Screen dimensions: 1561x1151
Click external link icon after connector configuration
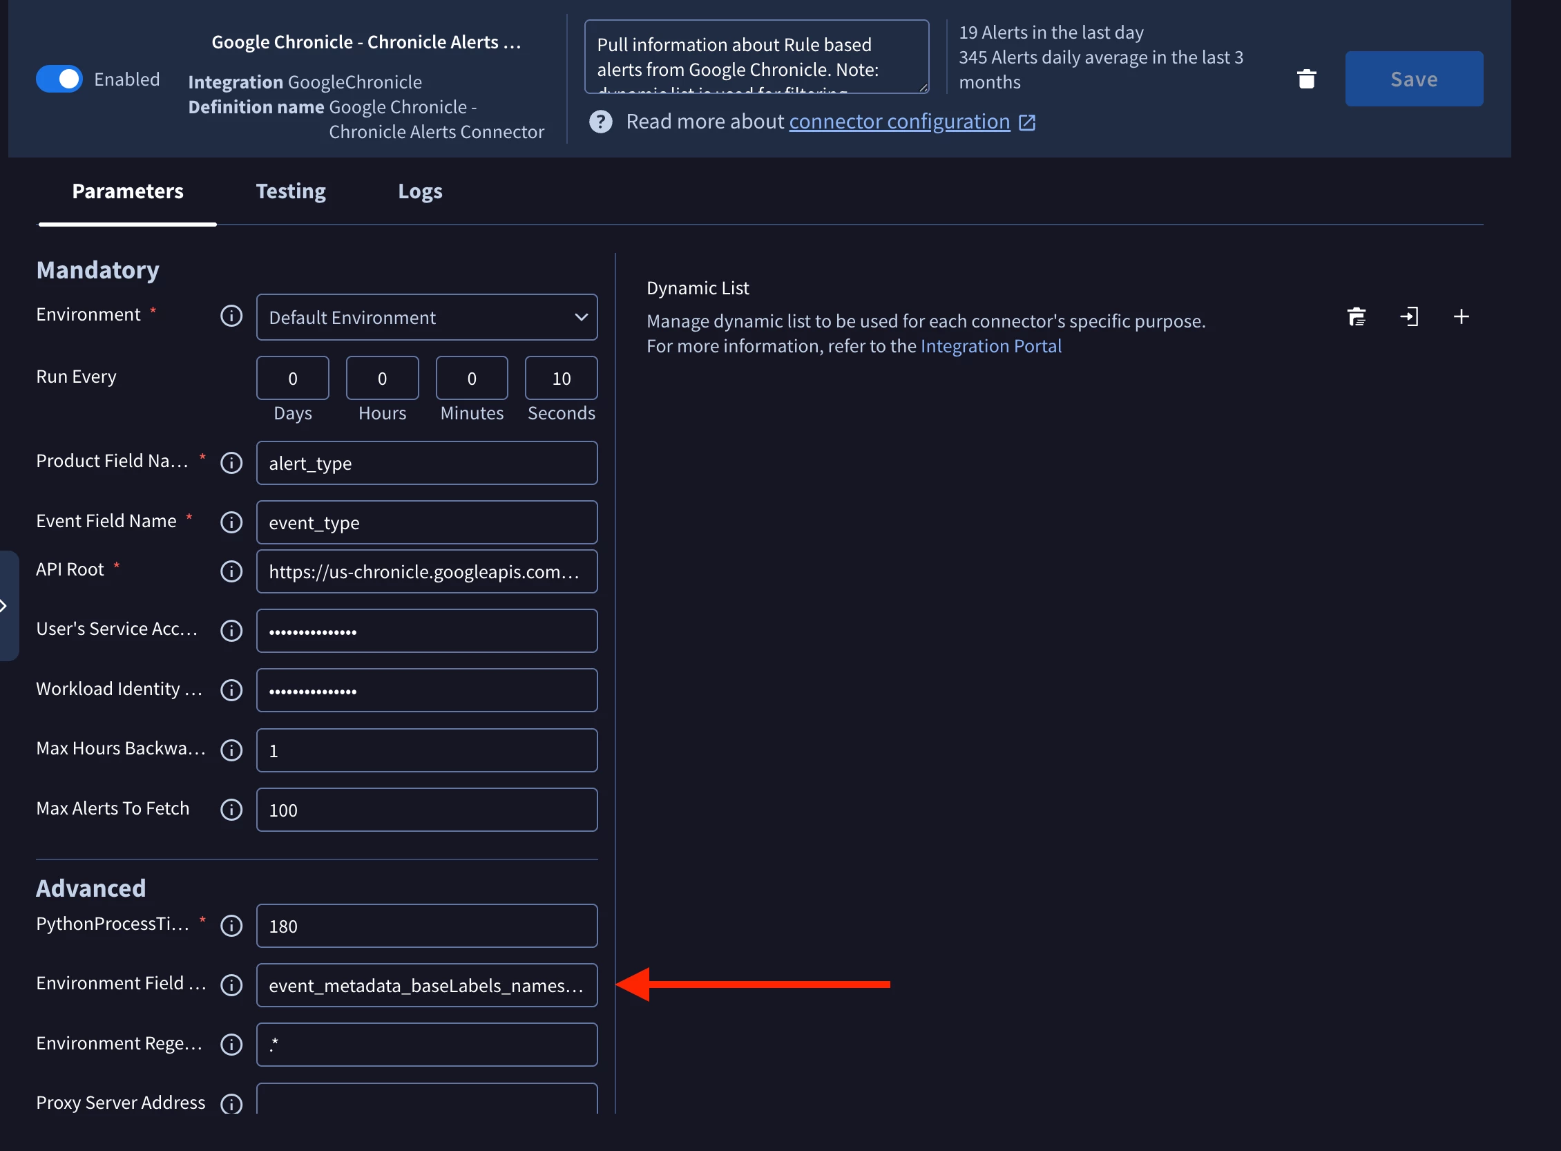tap(1026, 122)
